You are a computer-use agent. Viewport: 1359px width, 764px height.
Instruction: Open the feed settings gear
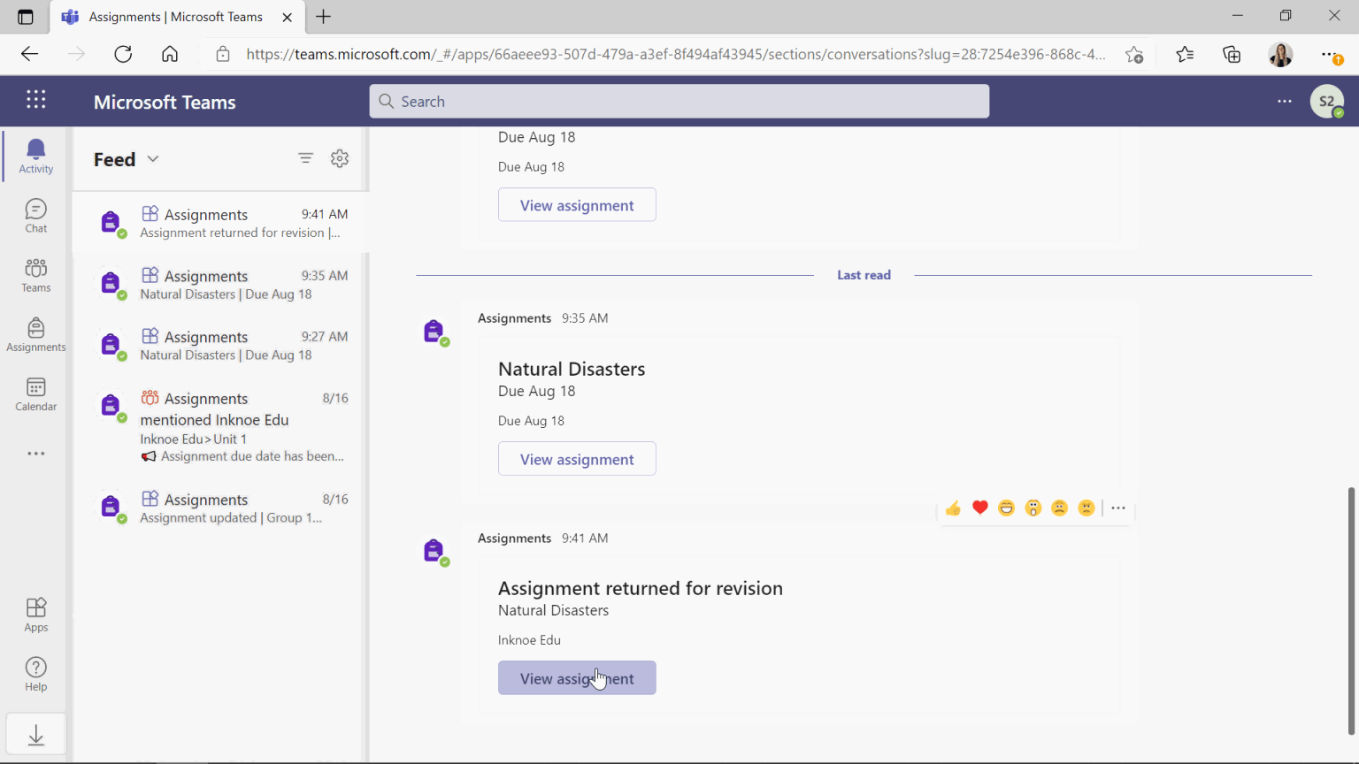pyautogui.click(x=340, y=158)
